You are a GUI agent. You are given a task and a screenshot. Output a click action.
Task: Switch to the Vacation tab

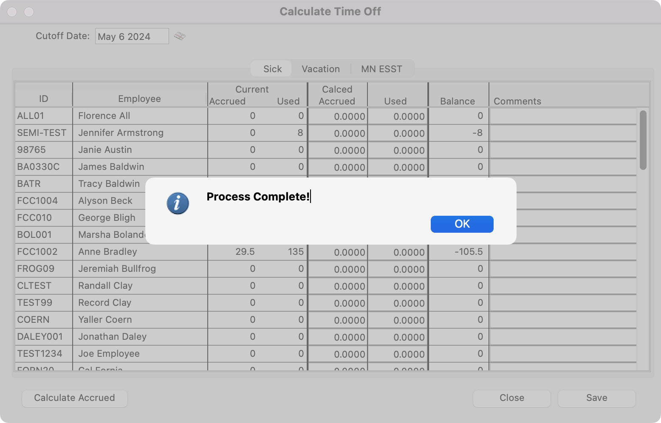[x=320, y=69]
